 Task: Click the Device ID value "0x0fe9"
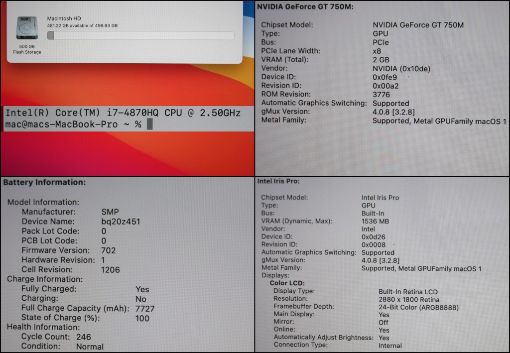tap(385, 77)
